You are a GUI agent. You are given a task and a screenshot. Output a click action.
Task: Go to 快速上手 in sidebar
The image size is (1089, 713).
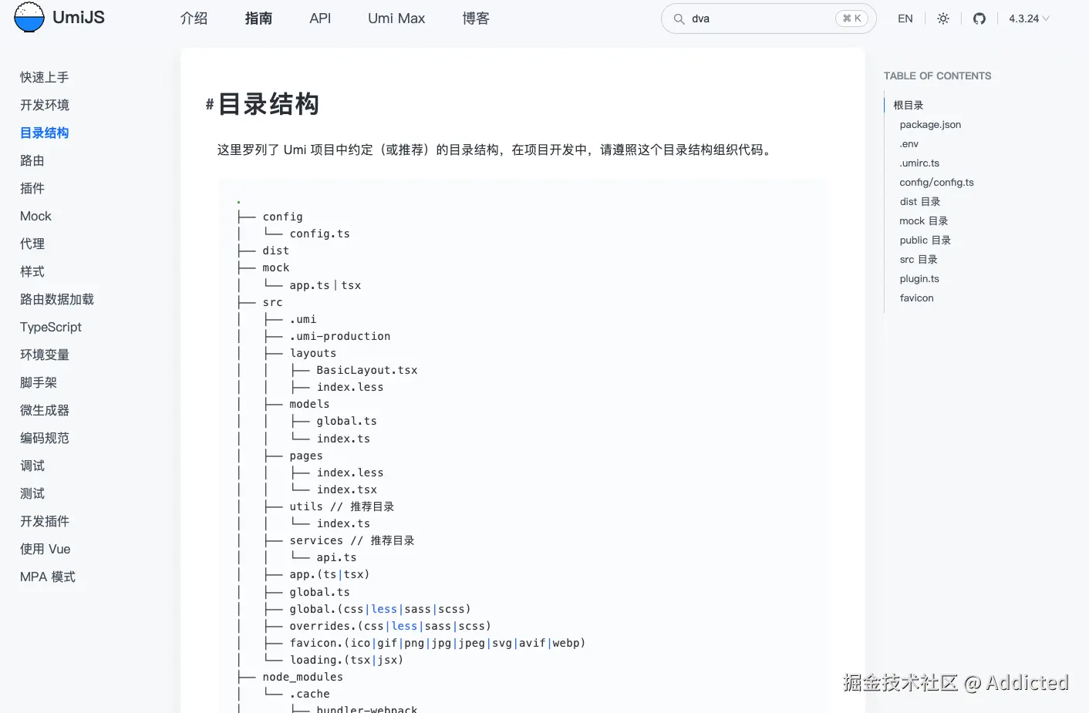click(45, 77)
